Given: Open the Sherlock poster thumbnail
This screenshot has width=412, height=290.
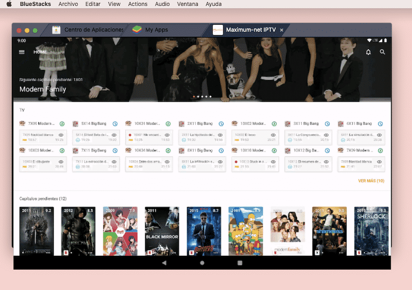Looking at the screenshot, I should tap(372, 232).
